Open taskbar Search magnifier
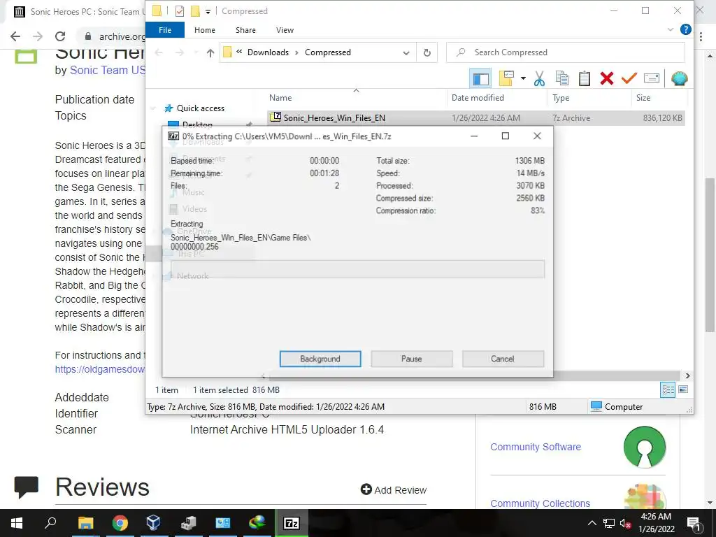The width and height of the screenshot is (716, 537). tap(50, 523)
